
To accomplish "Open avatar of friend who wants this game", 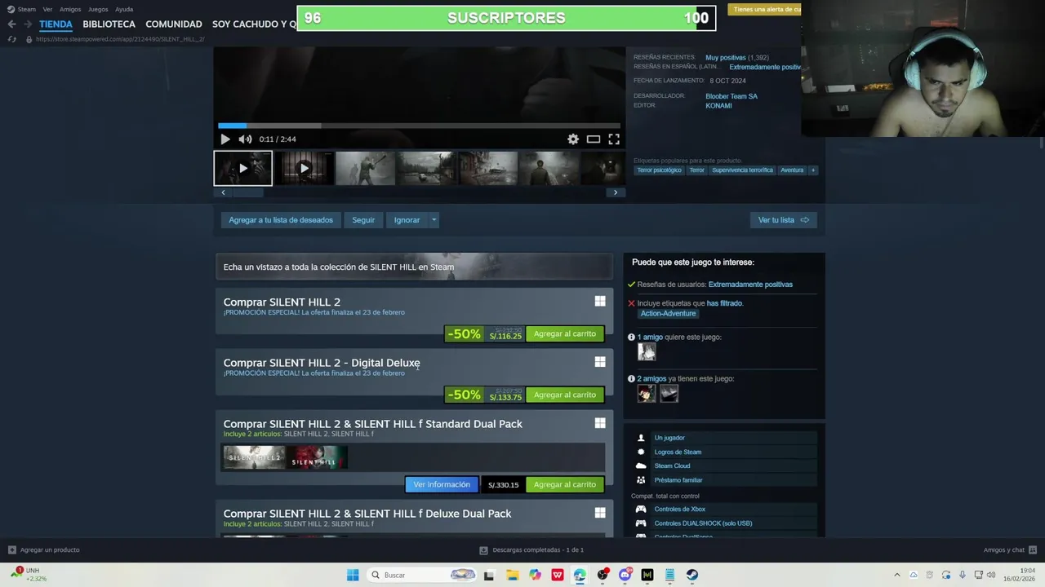I will click(x=647, y=351).
